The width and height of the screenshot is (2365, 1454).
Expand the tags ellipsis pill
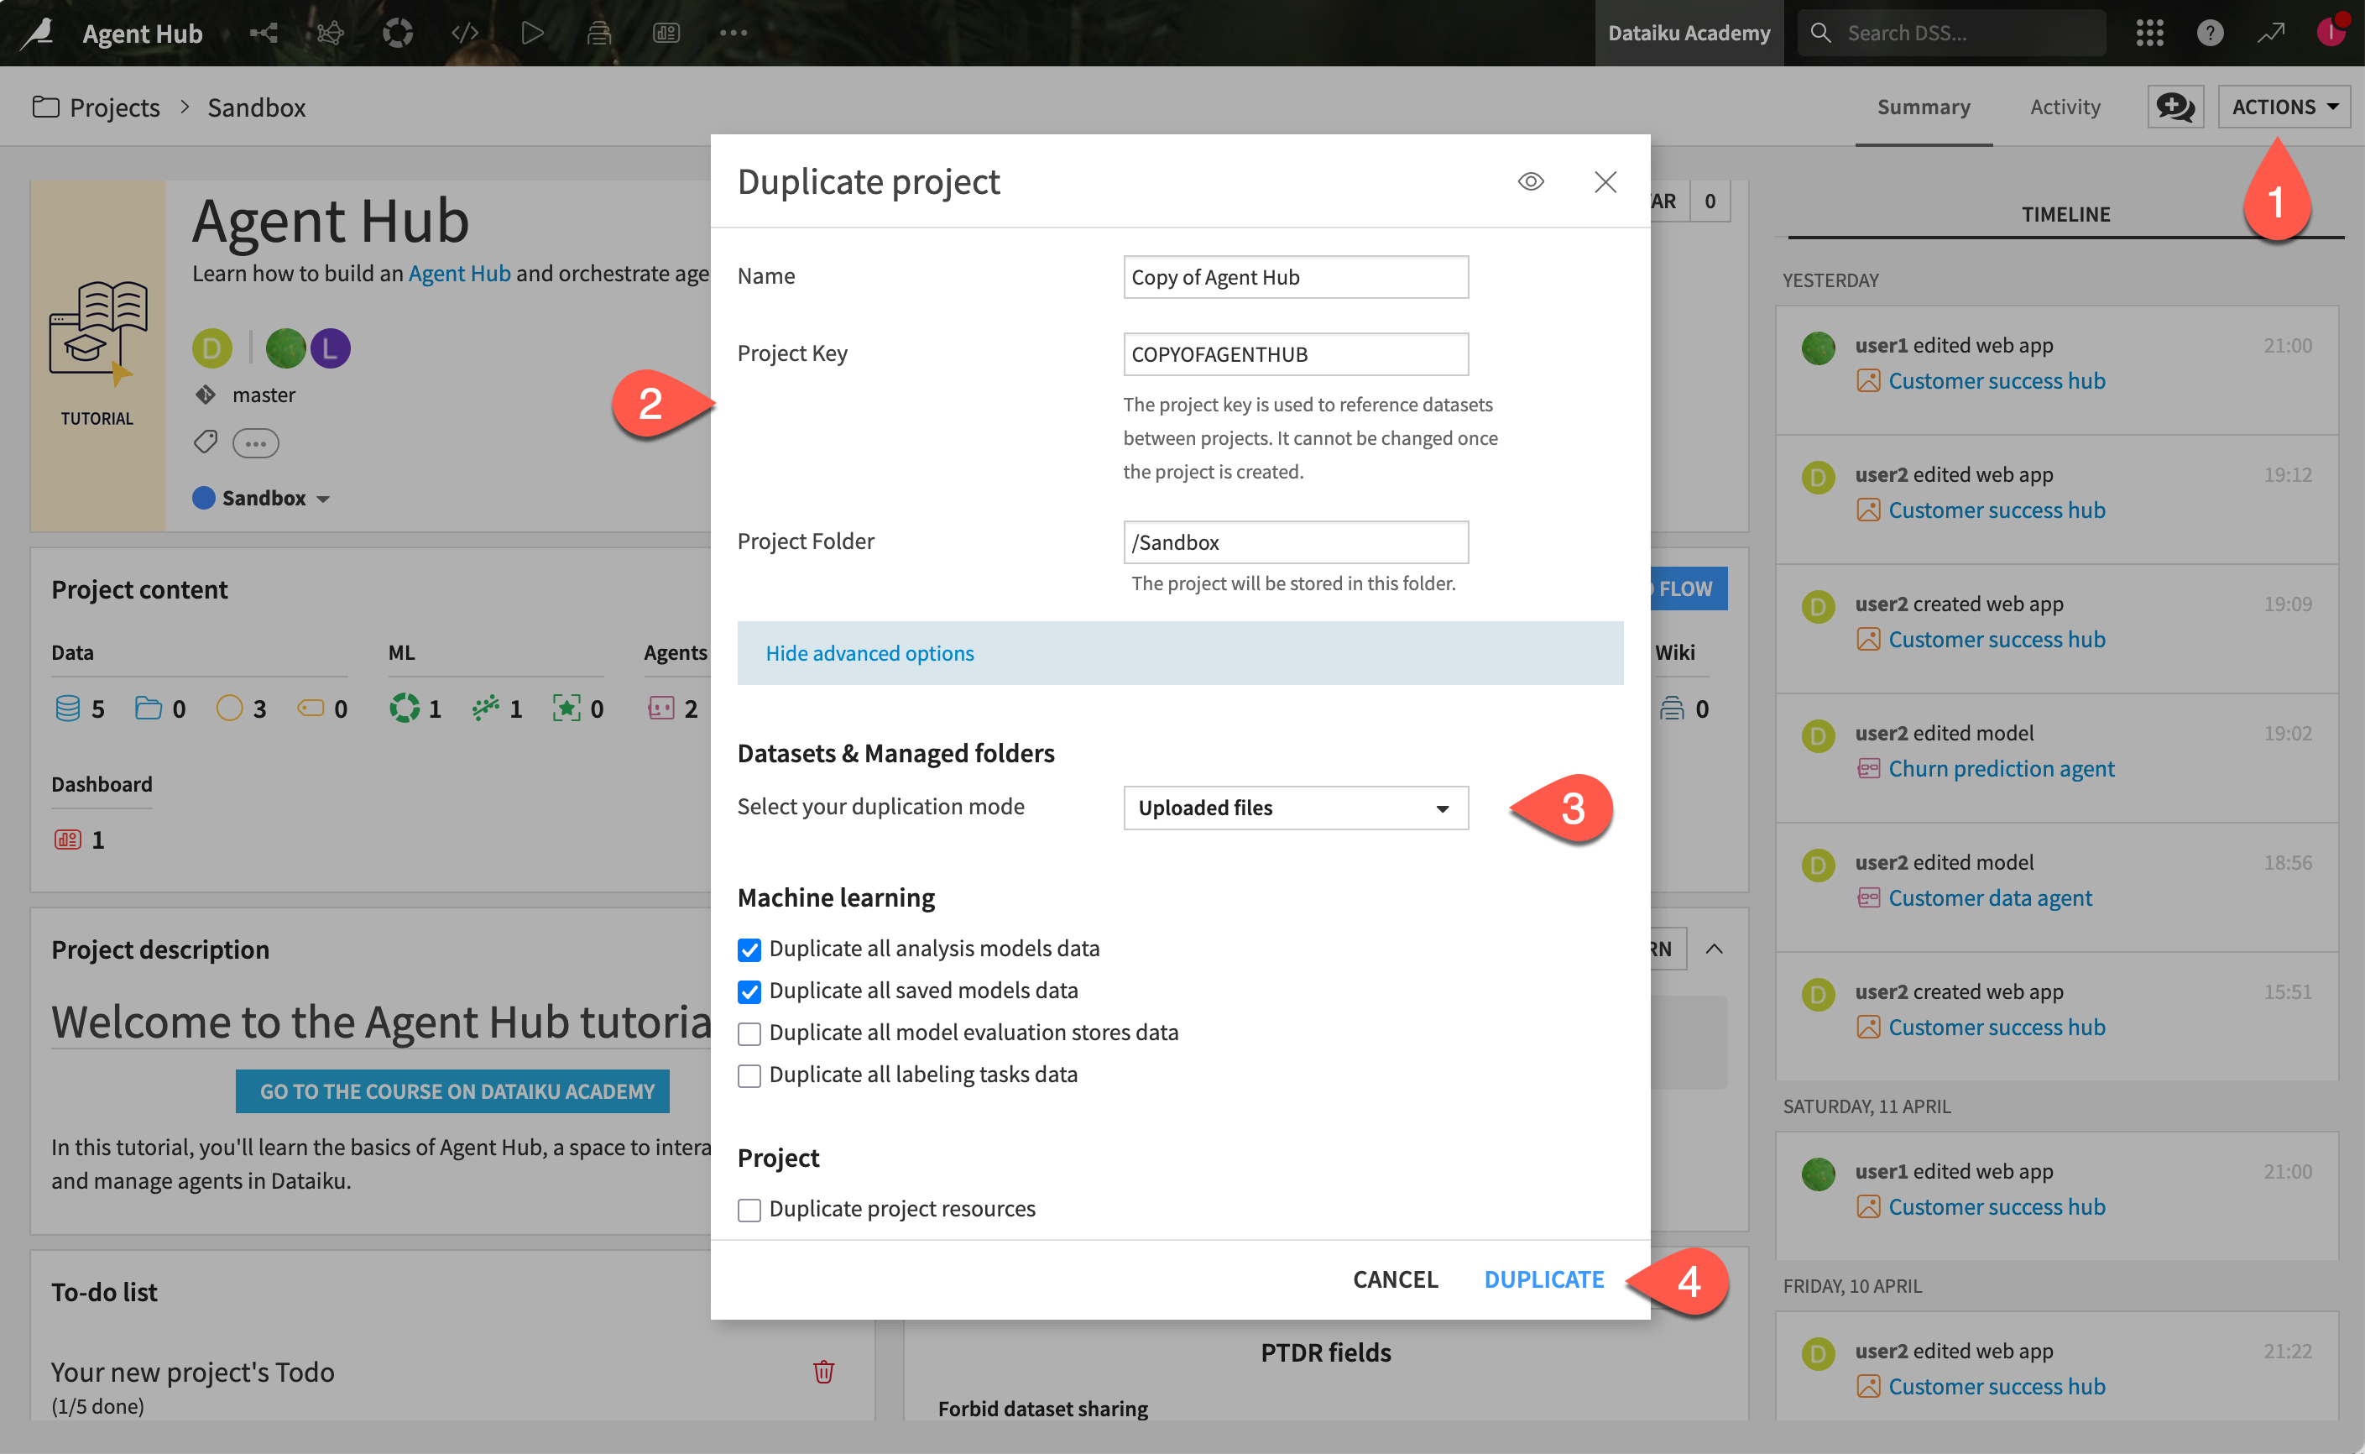pos(255,443)
